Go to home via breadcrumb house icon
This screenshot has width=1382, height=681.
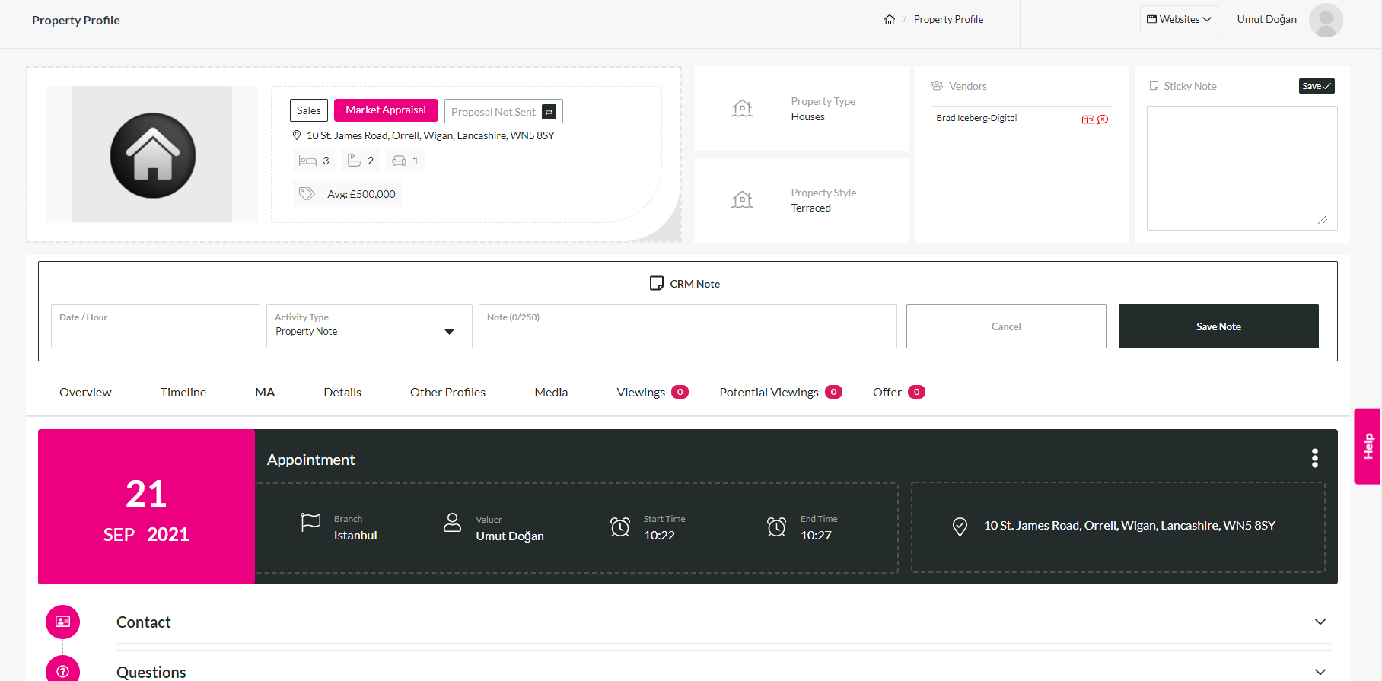[x=889, y=20]
